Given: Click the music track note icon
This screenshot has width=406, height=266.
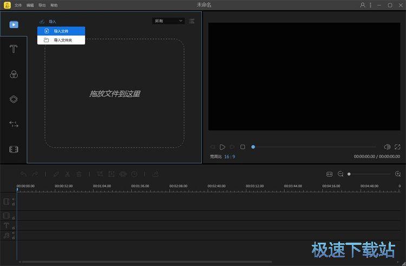Looking at the screenshot, I should 6,235.
